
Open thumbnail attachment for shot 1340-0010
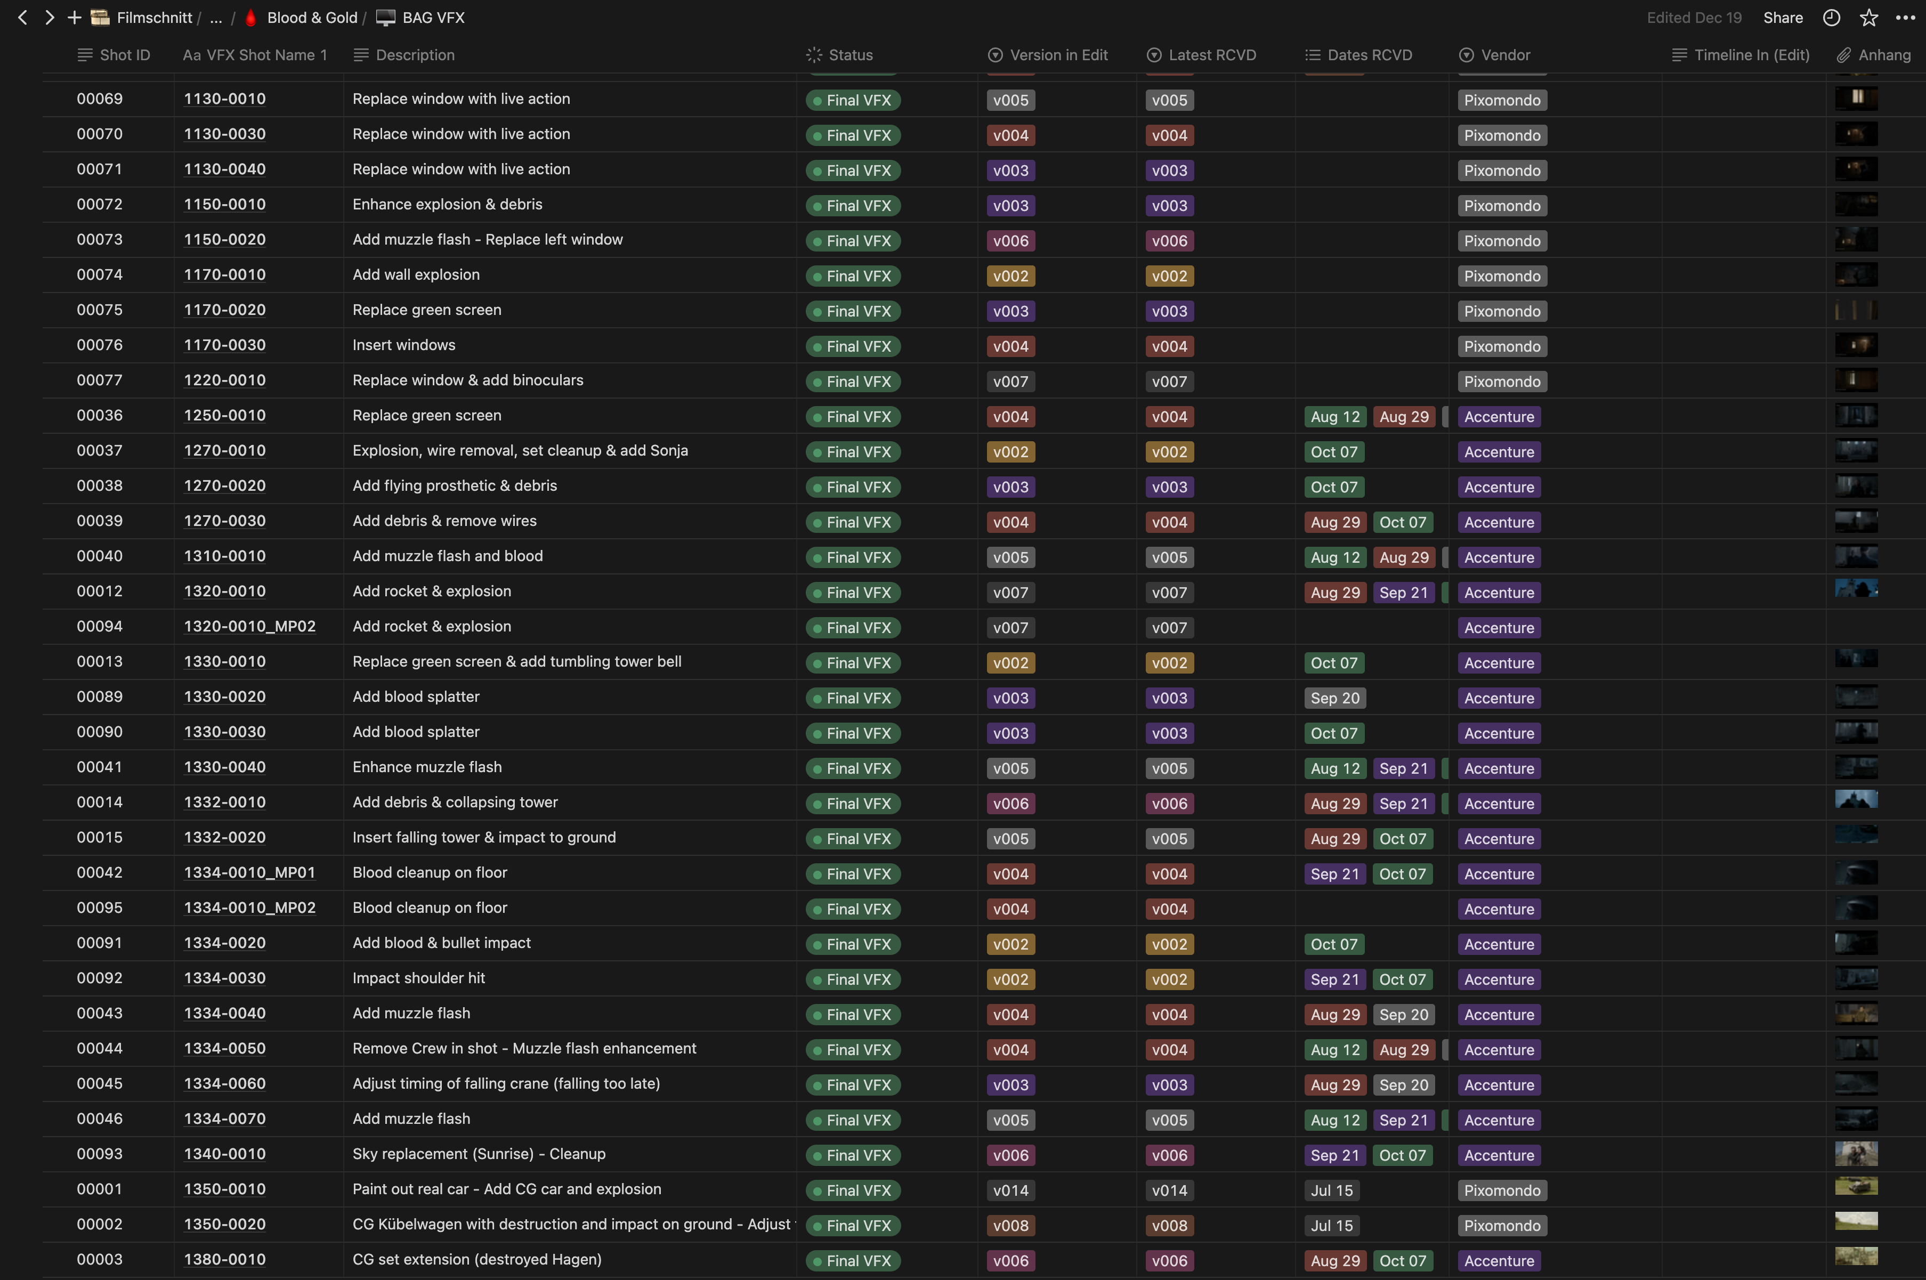[1856, 1154]
